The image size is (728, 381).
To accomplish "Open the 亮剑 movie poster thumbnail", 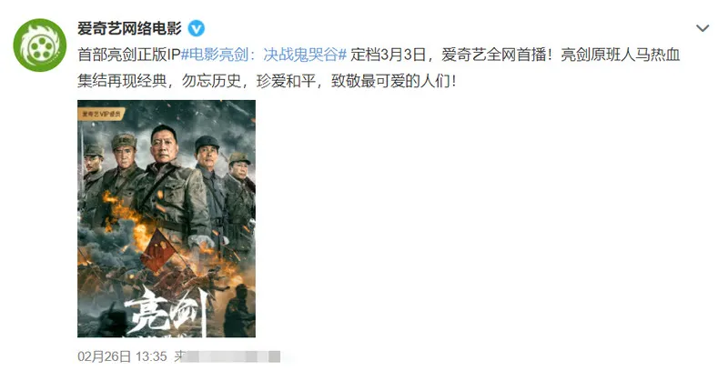I will (167, 218).
